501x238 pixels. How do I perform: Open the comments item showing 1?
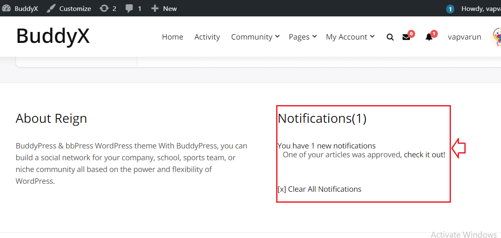pos(133,8)
